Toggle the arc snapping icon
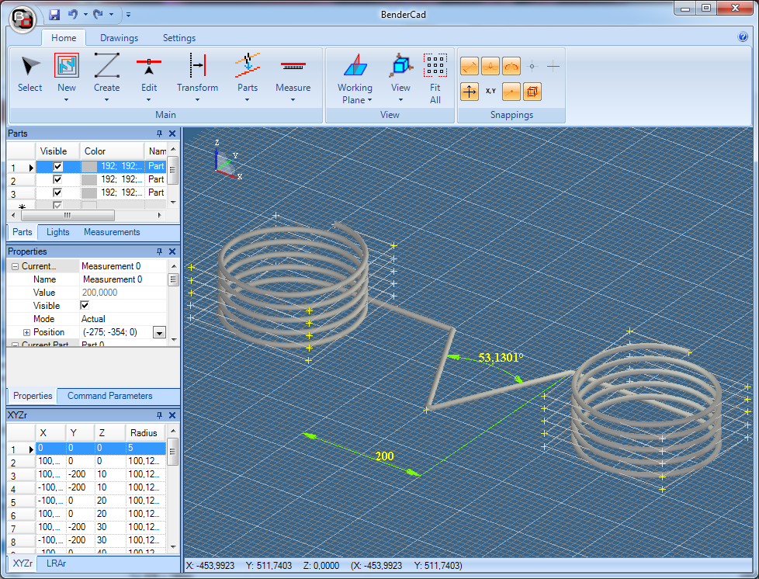This screenshot has height=579, width=759. (511, 66)
